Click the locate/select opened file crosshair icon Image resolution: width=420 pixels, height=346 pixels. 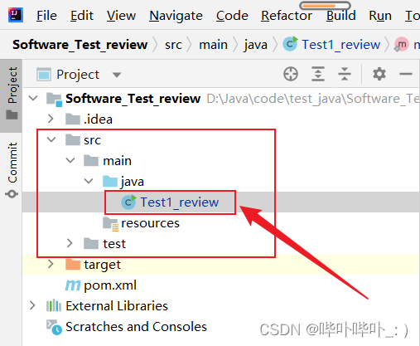pyautogui.click(x=291, y=74)
